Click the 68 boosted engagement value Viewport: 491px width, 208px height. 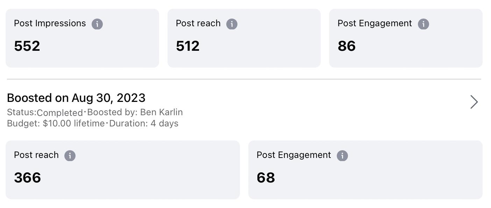click(266, 178)
